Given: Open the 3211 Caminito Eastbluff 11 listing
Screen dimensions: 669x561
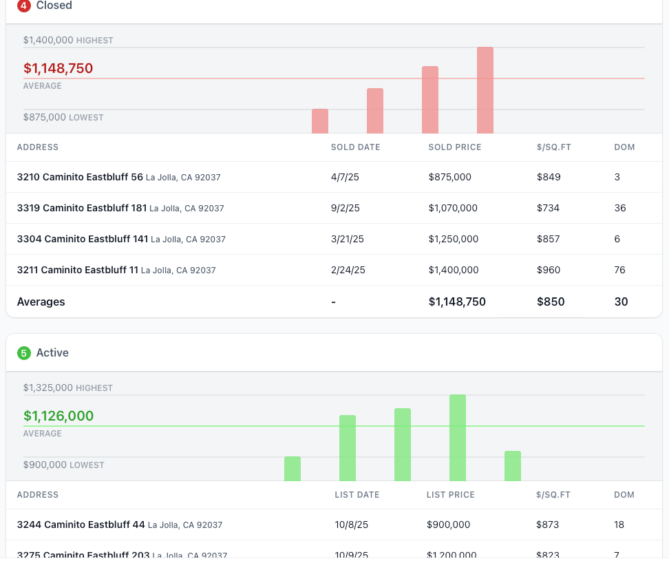Looking at the screenshot, I should 77,270.
